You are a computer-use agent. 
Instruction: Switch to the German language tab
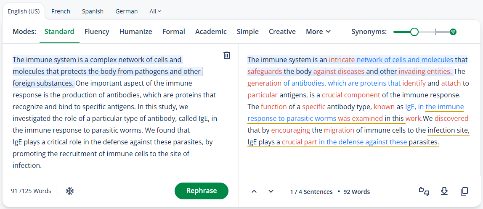pos(127,11)
